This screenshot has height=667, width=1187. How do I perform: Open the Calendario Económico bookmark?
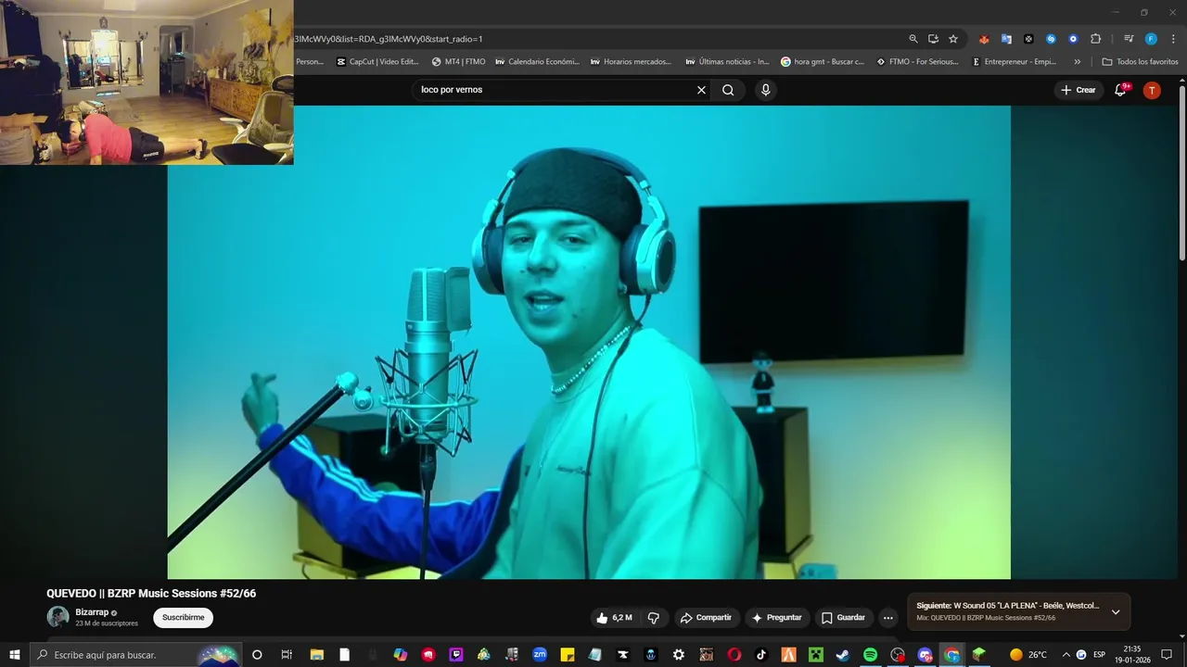[x=537, y=62]
